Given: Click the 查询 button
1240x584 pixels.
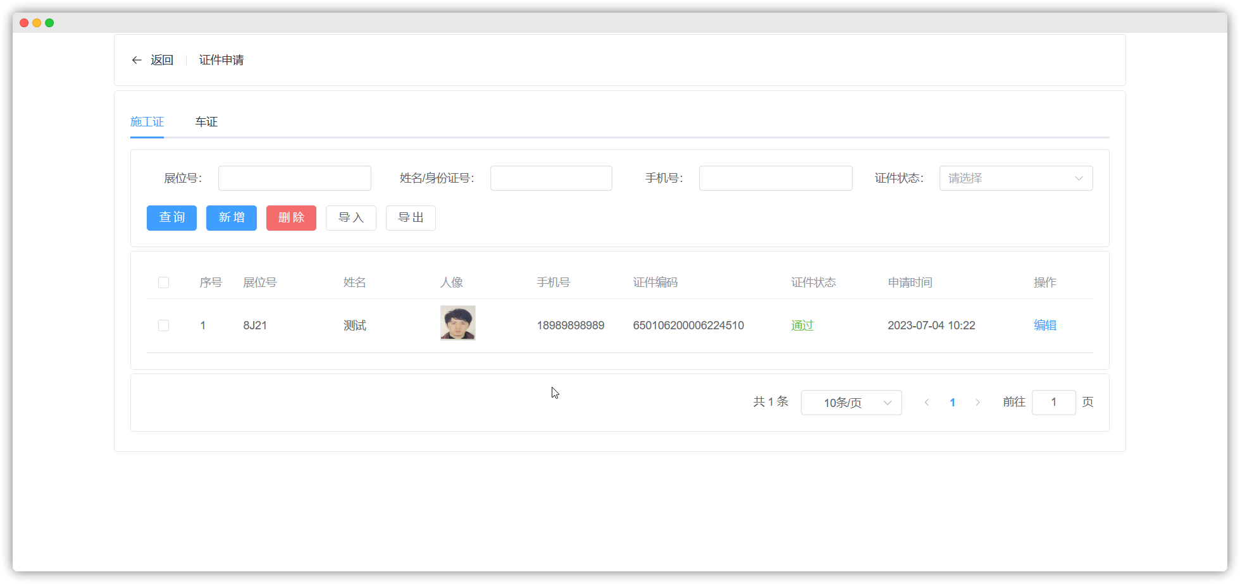Looking at the screenshot, I should pyautogui.click(x=171, y=218).
